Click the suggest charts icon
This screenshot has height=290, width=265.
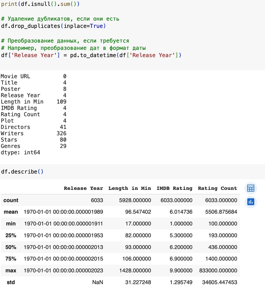pos(251,202)
